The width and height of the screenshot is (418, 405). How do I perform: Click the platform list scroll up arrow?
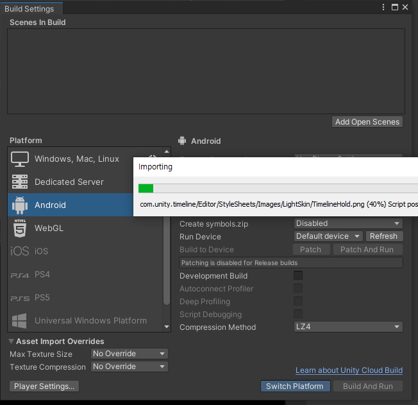(x=167, y=151)
